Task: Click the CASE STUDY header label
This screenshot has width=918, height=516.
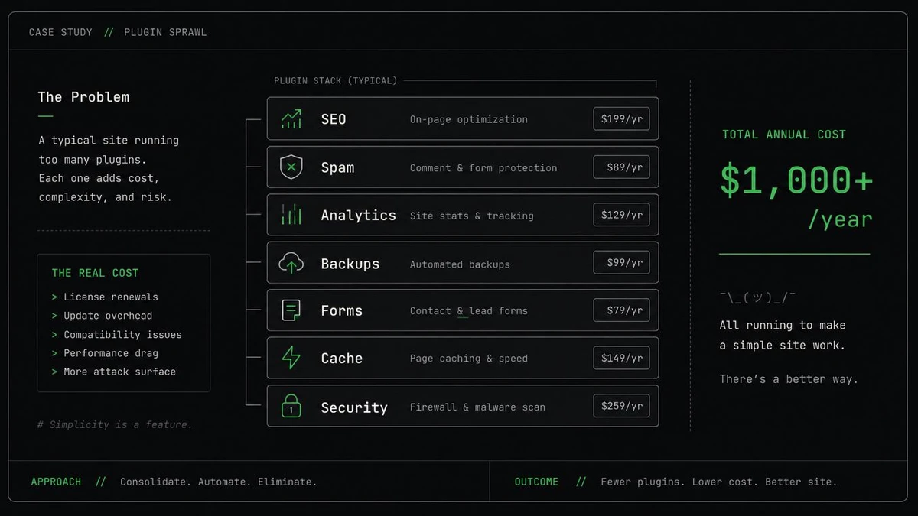Action: click(x=60, y=32)
